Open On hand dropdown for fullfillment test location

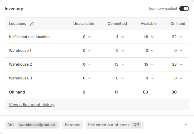[x=181, y=37]
